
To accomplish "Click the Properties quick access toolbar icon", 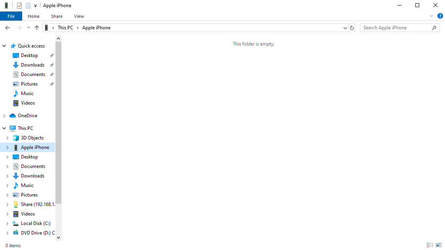I will point(19,6).
